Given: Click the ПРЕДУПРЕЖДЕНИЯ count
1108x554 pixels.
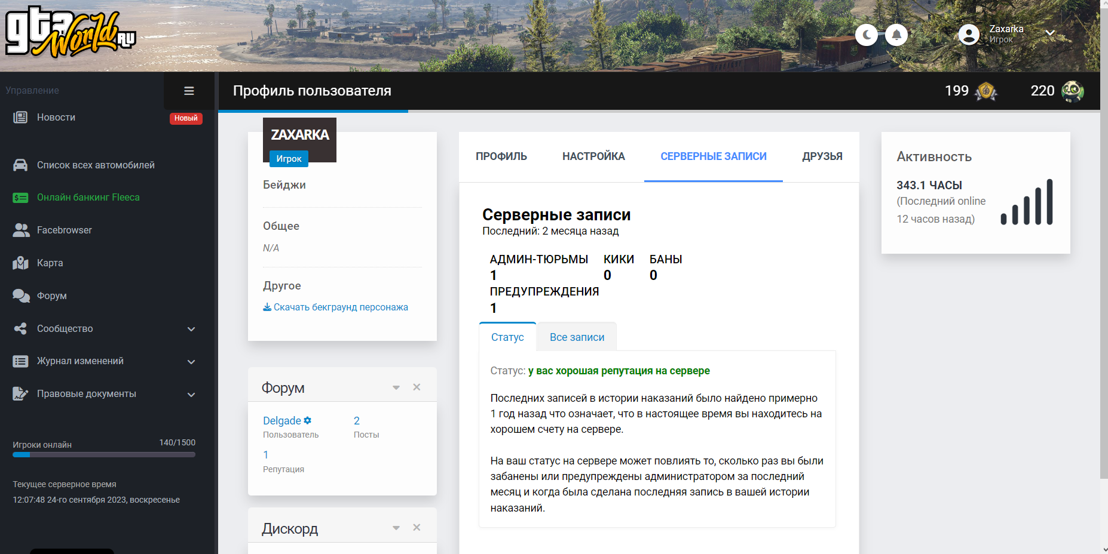Looking at the screenshot, I should click(494, 308).
